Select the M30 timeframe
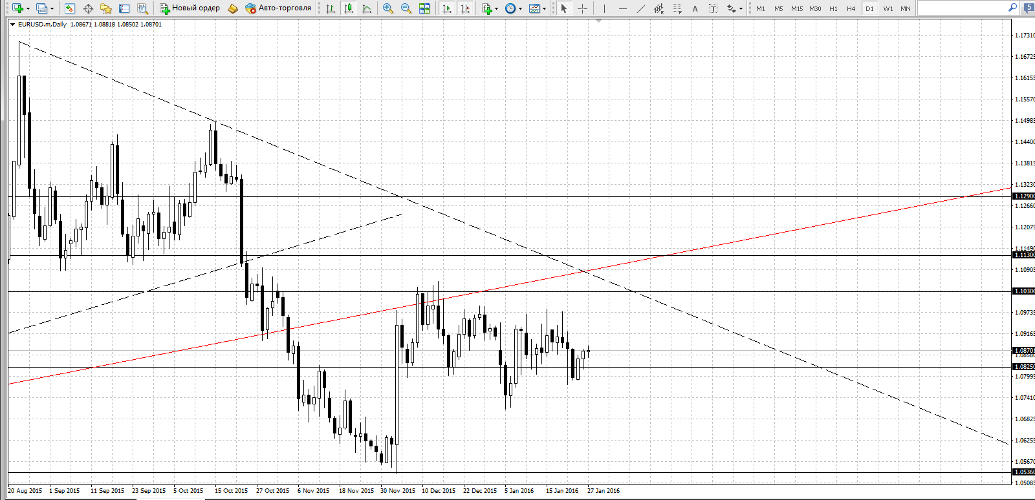Viewport: 1035px width, 500px height. (815, 8)
